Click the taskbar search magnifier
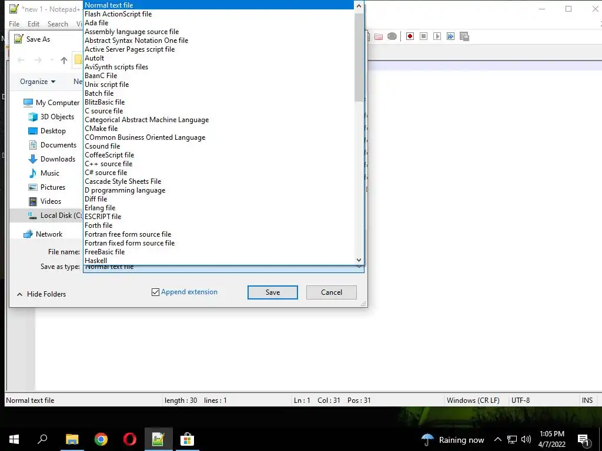 click(42, 439)
